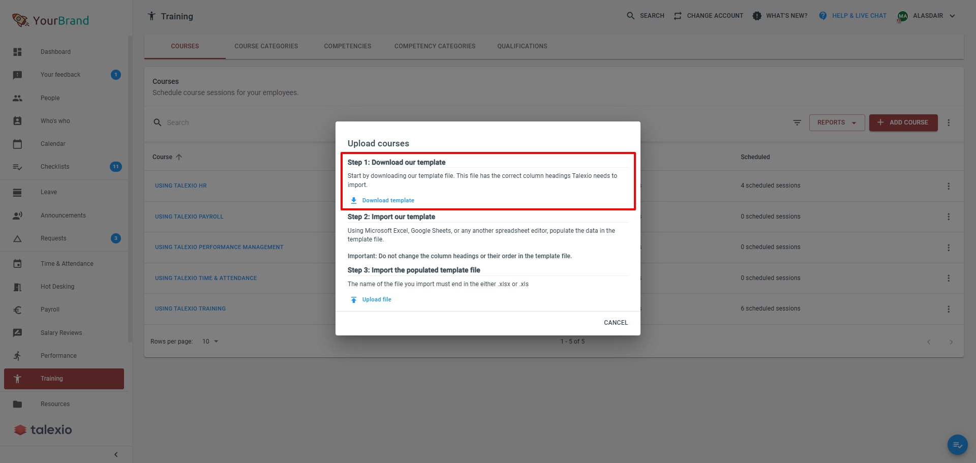Open the chat bubble widget at the bottom right
Screen dimensions: 976x463
coord(958,445)
